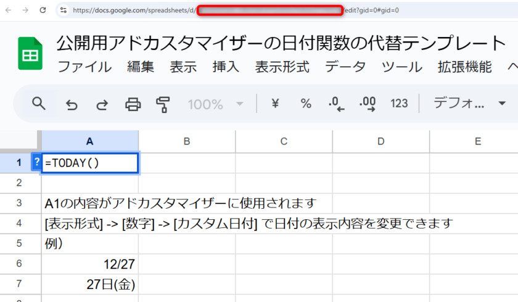Click the redo arrow icon

102,104
